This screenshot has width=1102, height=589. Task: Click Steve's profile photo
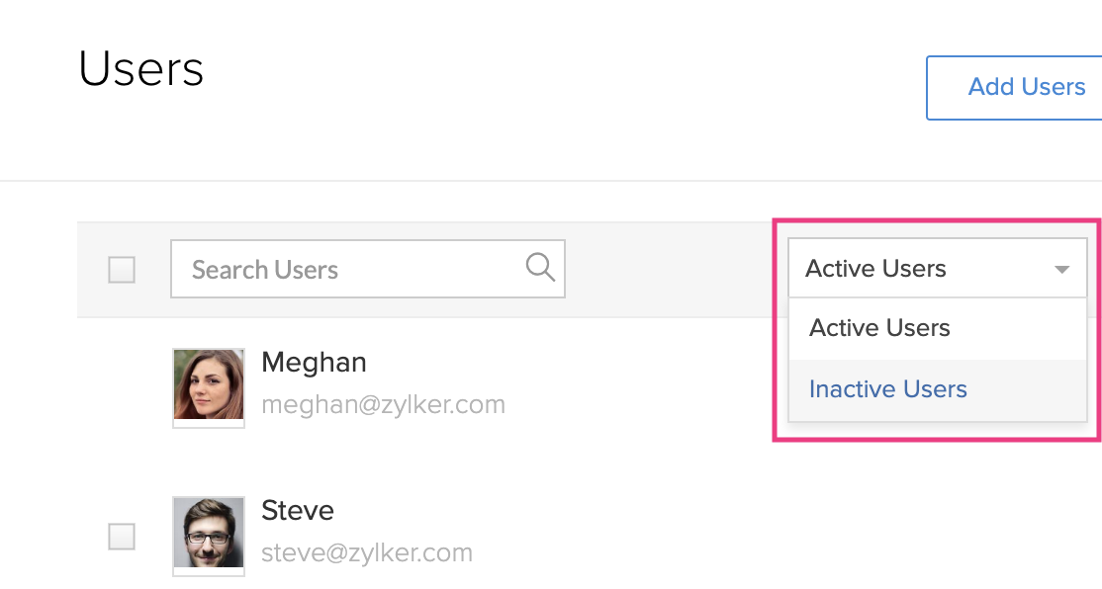click(208, 533)
